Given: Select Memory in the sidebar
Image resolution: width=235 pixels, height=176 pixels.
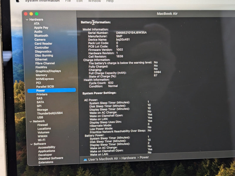Looking at the screenshot, I should tap(41, 75).
